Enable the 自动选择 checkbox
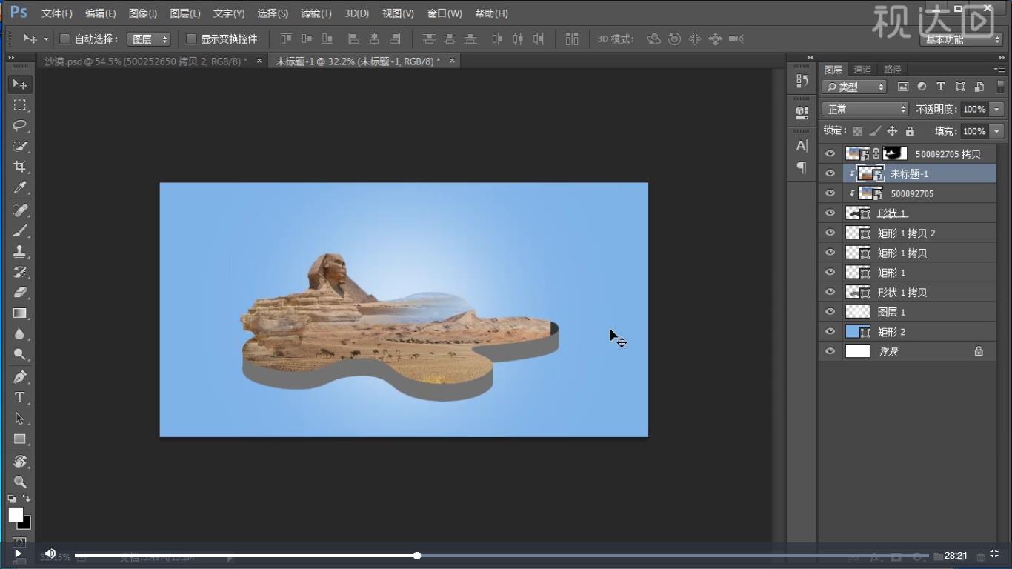 (64, 39)
